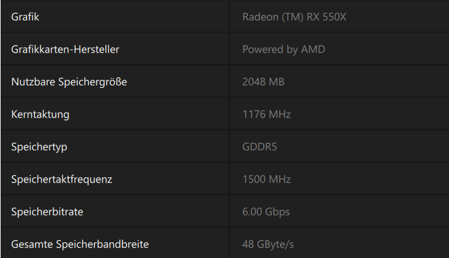This screenshot has height=258, width=449.
Task: Click the Grafikkarten-Hersteller label
Action: pyautogui.click(x=65, y=49)
